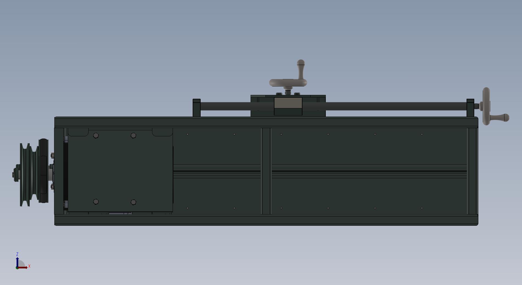Click the upper-left bolt on the cover plate
The width and height of the screenshot is (522, 285).
point(96,136)
